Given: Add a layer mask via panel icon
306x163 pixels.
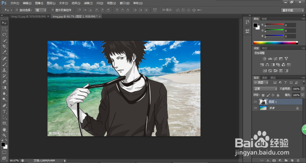Looking at the screenshot, I should pos(274,161).
